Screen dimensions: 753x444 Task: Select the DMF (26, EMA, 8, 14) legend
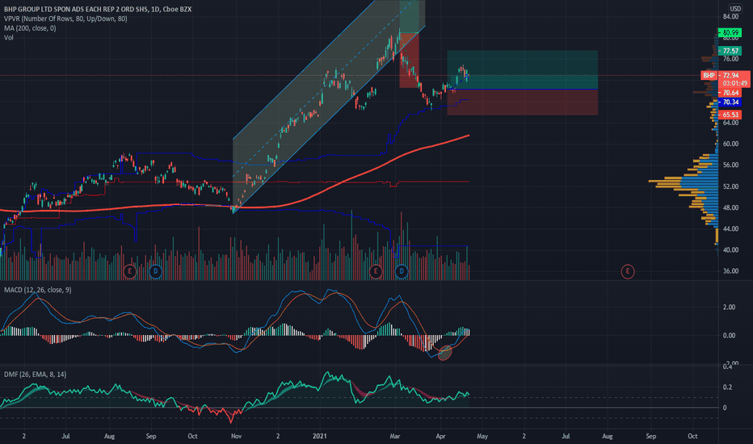tap(35, 375)
